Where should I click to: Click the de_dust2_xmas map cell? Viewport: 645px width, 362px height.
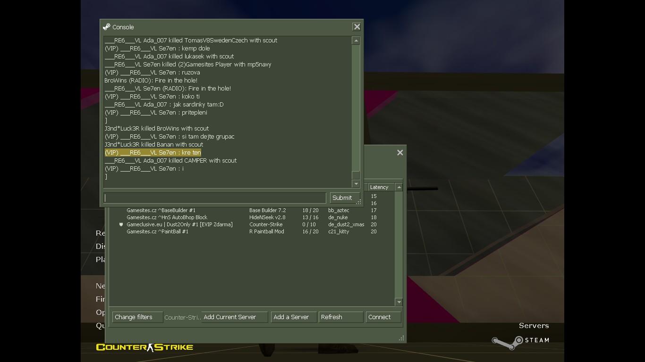(346, 224)
